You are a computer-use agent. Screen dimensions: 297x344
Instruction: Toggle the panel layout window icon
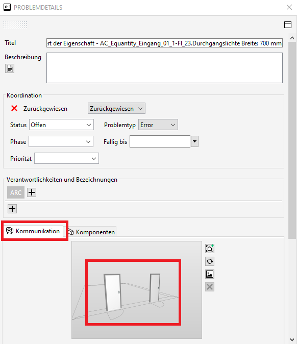click(x=288, y=24)
